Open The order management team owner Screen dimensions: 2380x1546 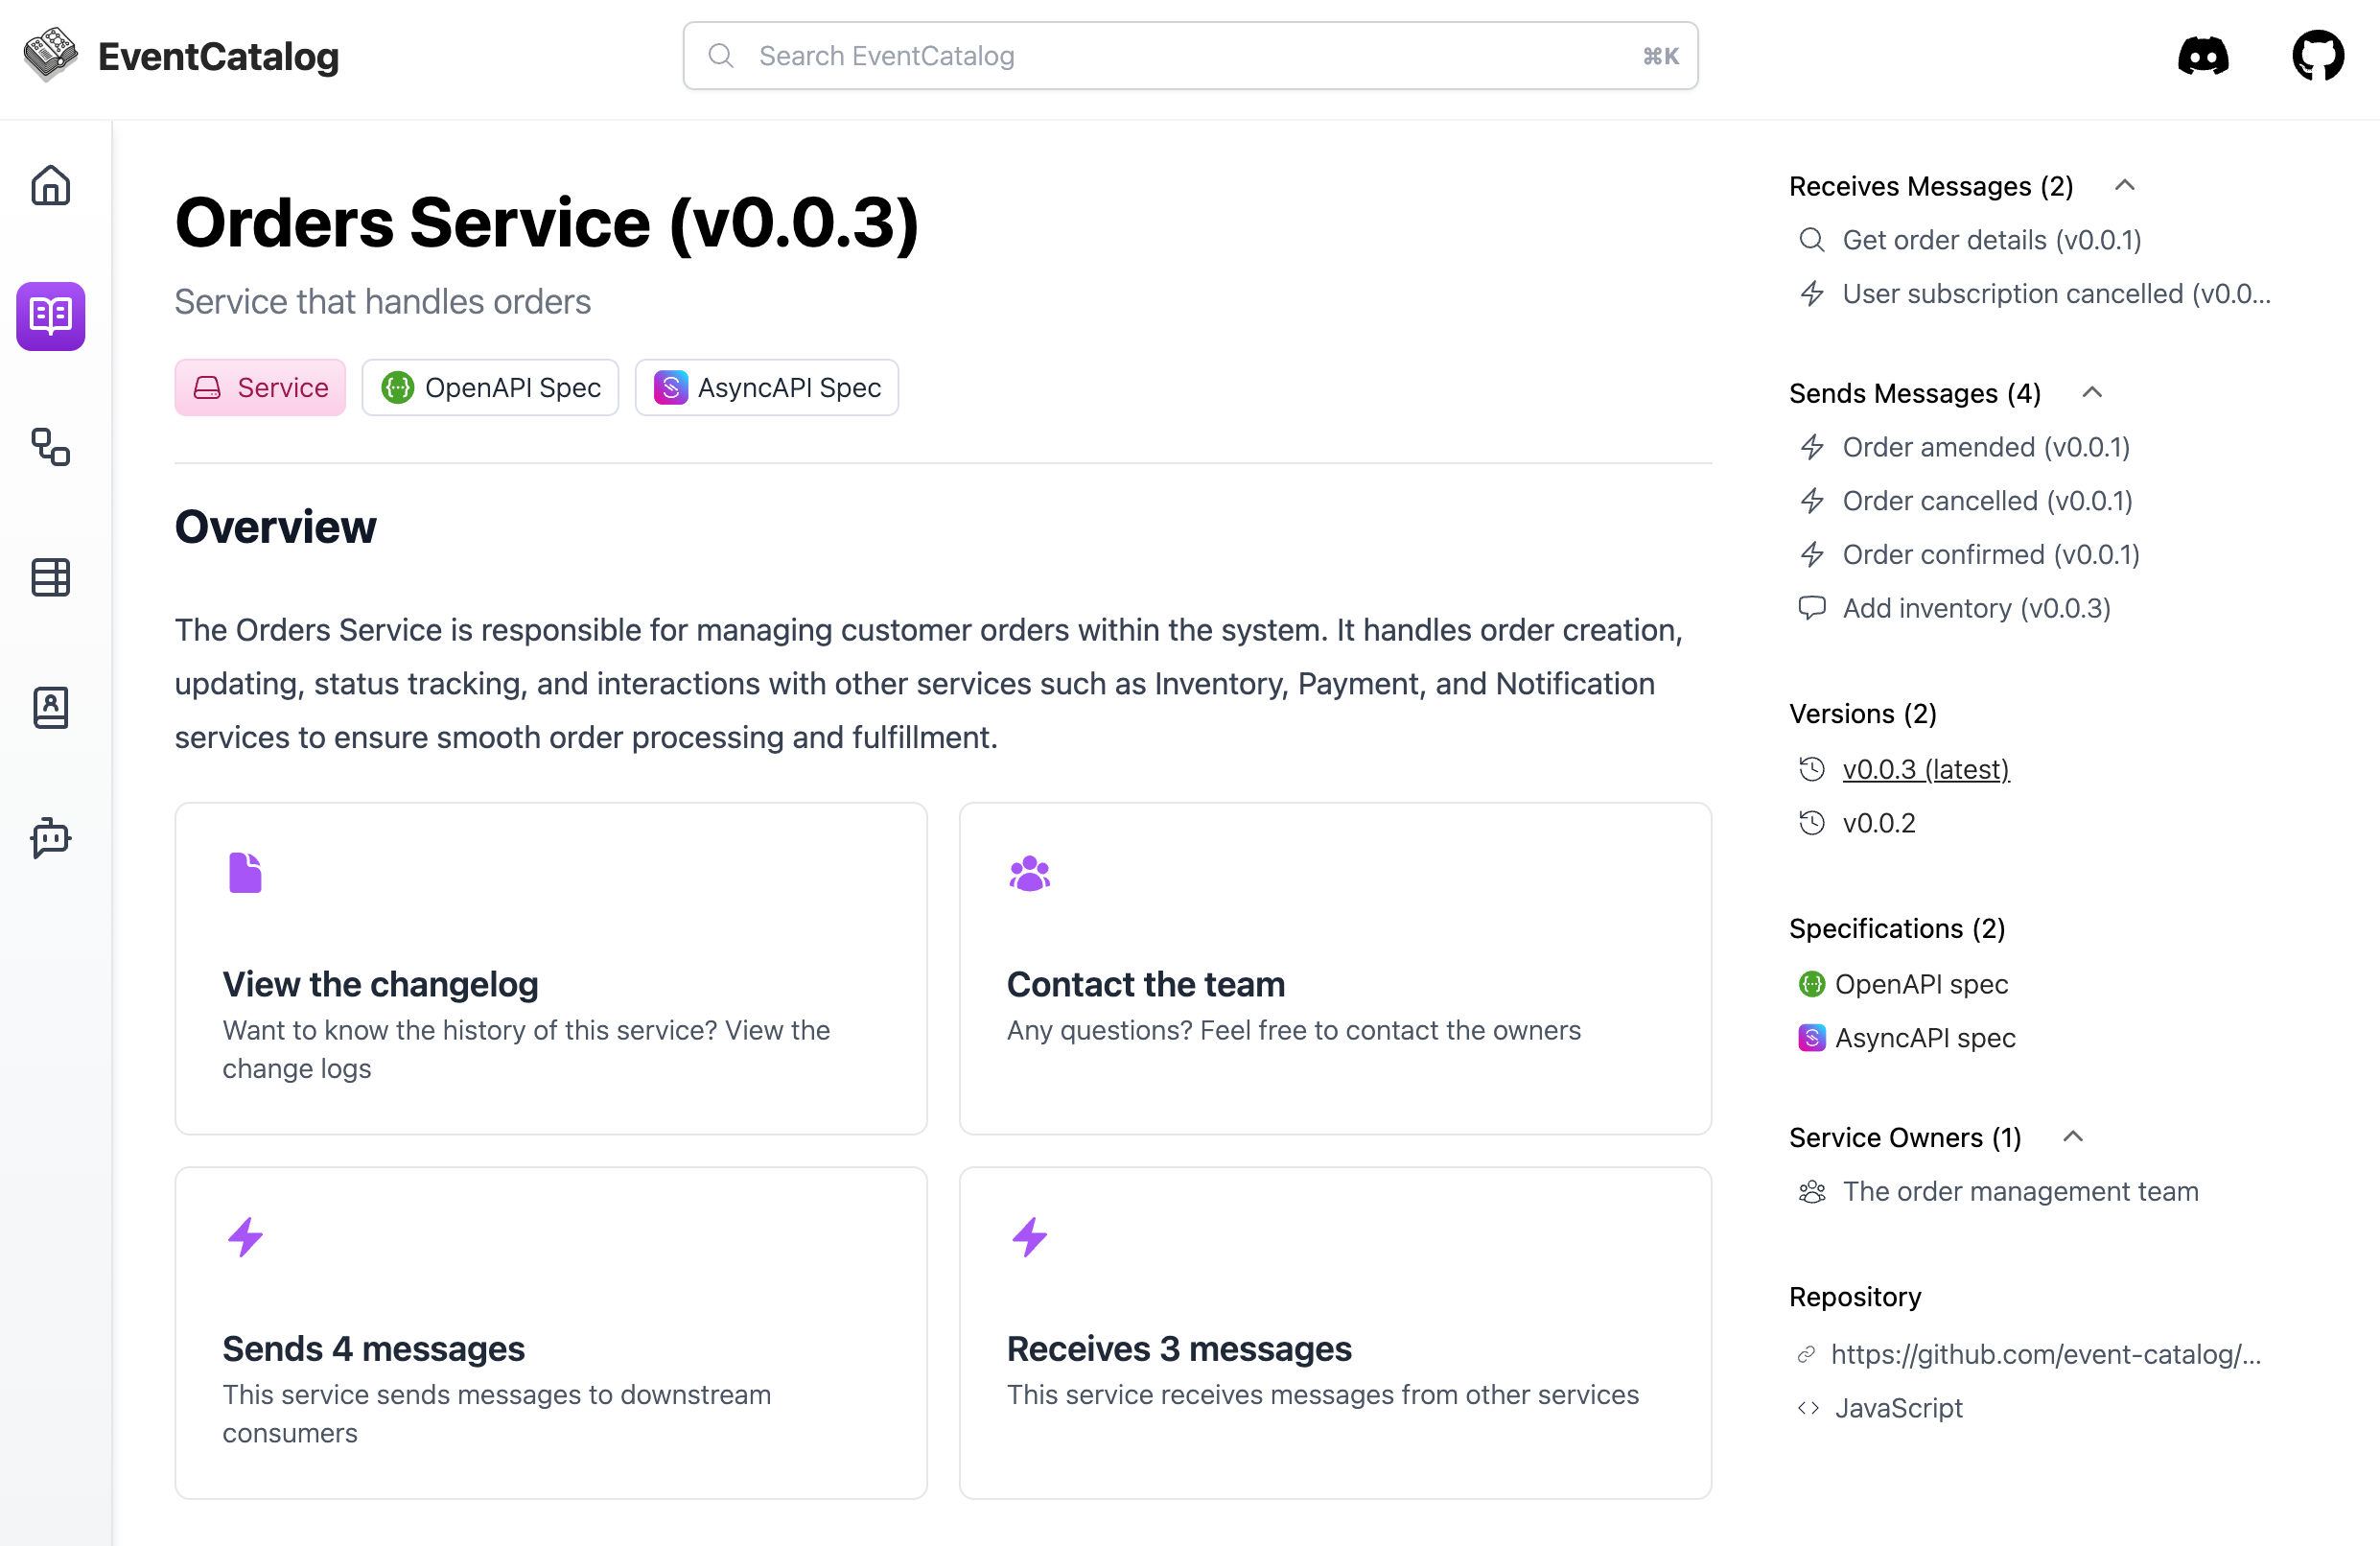2020,1191
